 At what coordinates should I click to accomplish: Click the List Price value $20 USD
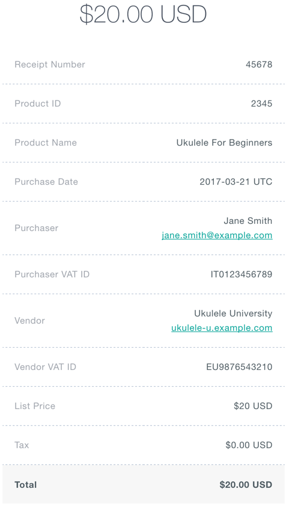tap(253, 406)
